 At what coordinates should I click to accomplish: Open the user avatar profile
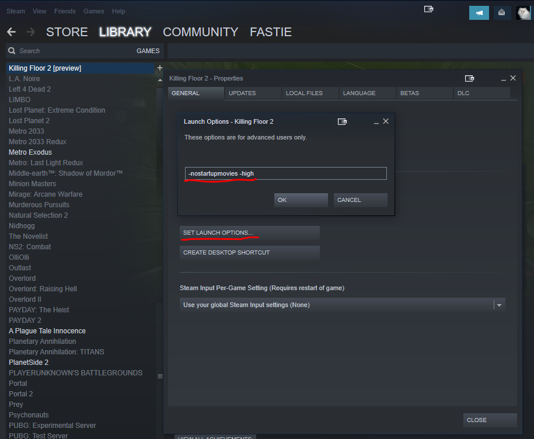click(x=523, y=13)
